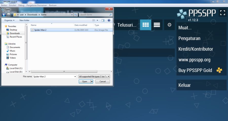Click Buy PPSSPP Gold
Image resolution: width=228 pixels, height=121 pixels.
202,70
